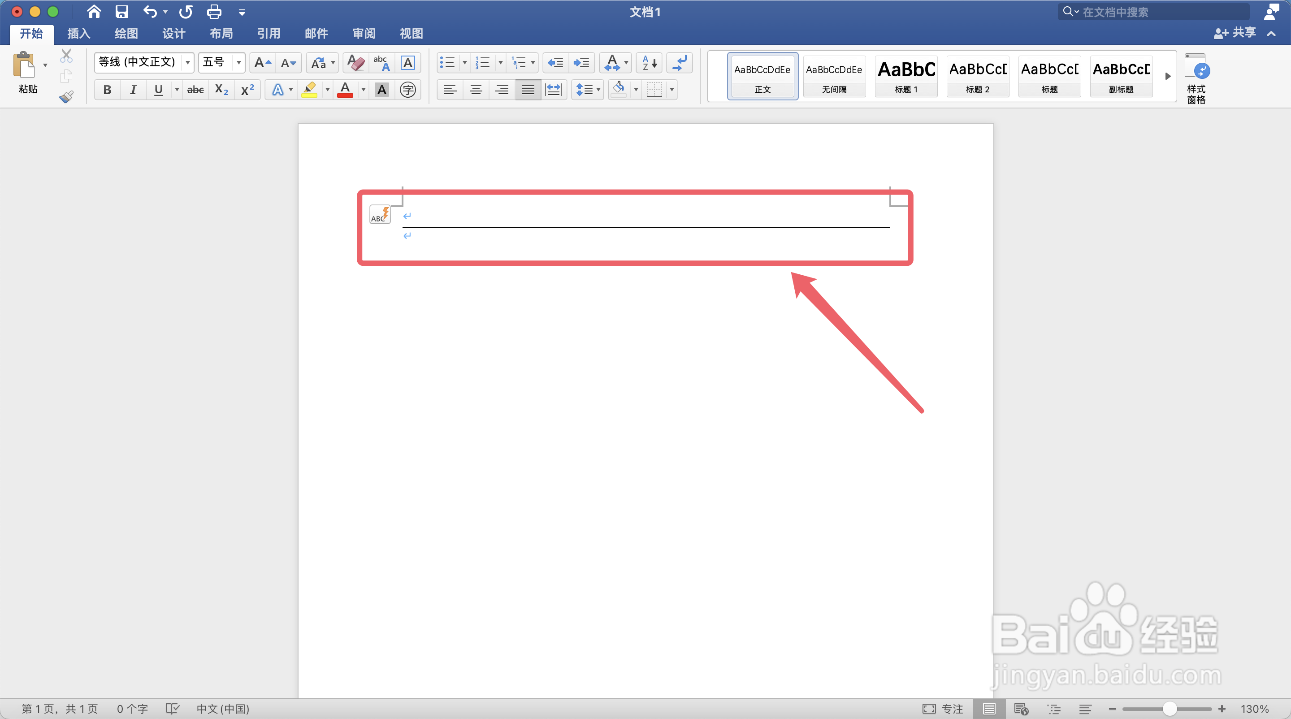
Task: Cut selection with scissors icon
Action: 66,56
